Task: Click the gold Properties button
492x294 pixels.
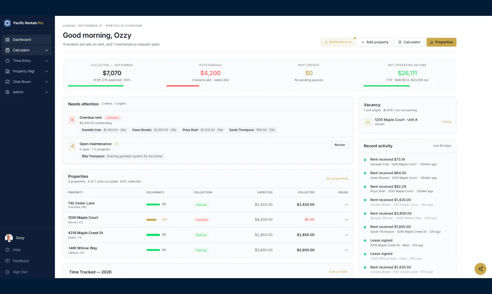Action: [441, 42]
